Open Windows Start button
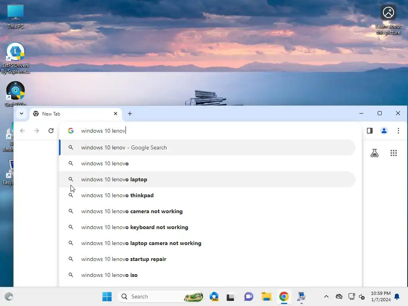The image size is (408, 306). [107, 296]
